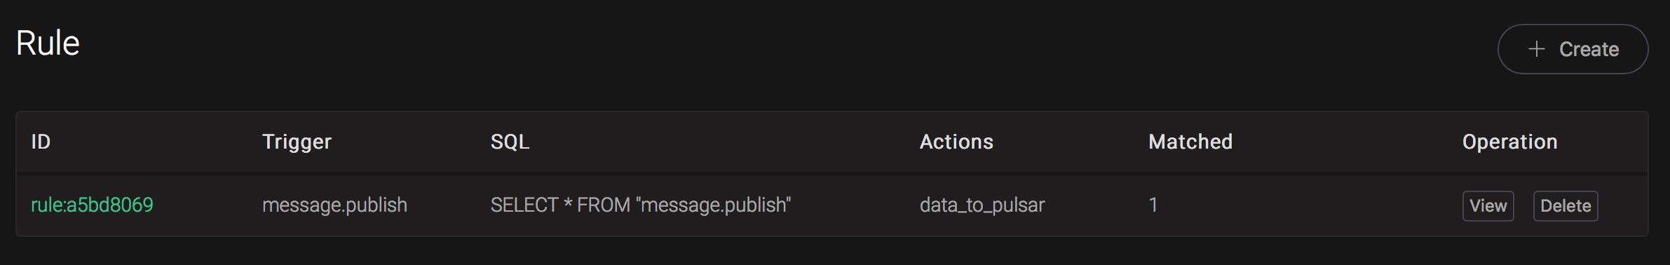Click the Trigger column header
This screenshot has height=265, width=1670.
tap(297, 142)
